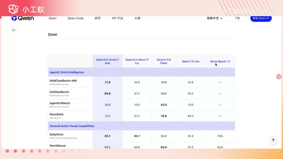Click the bold 45.0 cell in AgenticVBench row

pos(164,105)
